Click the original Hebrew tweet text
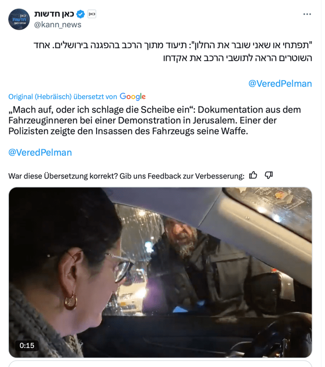Image resolution: width=325 pixels, height=367 pixels. (173, 51)
